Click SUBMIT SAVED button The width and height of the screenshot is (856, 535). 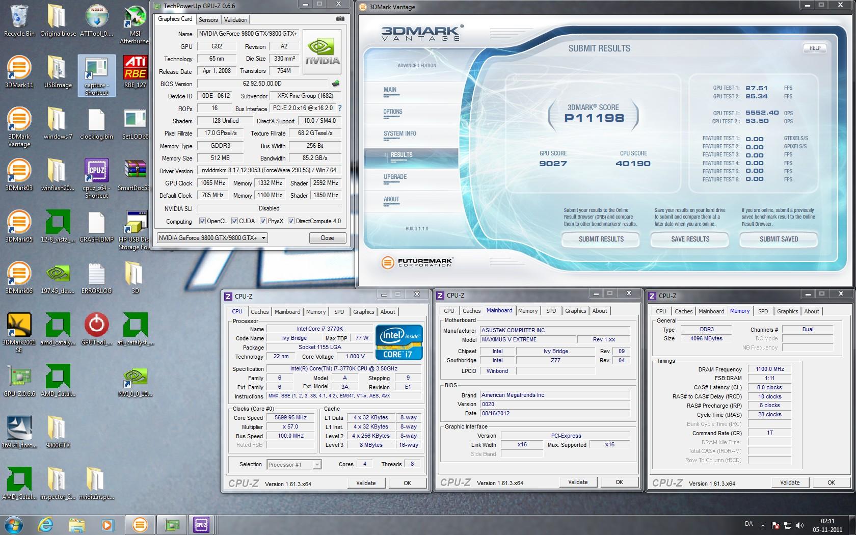[779, 239]
